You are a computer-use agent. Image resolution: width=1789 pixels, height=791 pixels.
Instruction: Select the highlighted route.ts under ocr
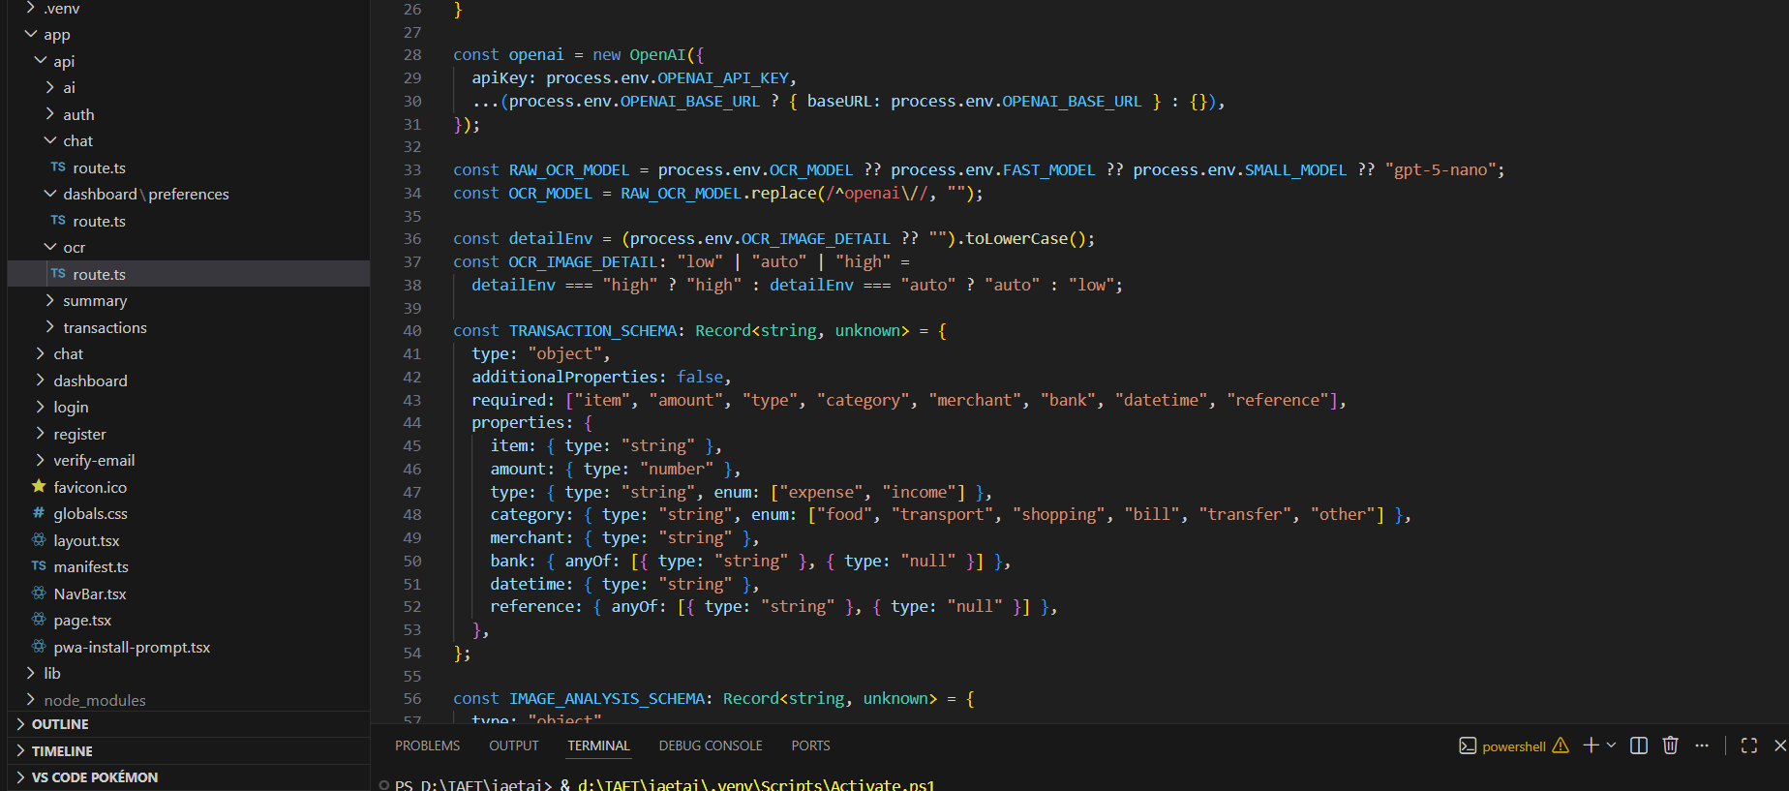pos(189,274)
